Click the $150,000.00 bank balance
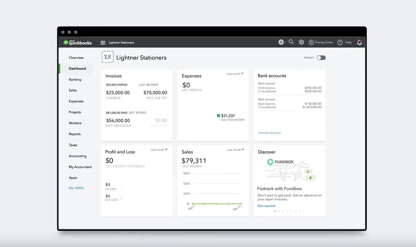This screenshot has height=247, width=416. point(313,104)
